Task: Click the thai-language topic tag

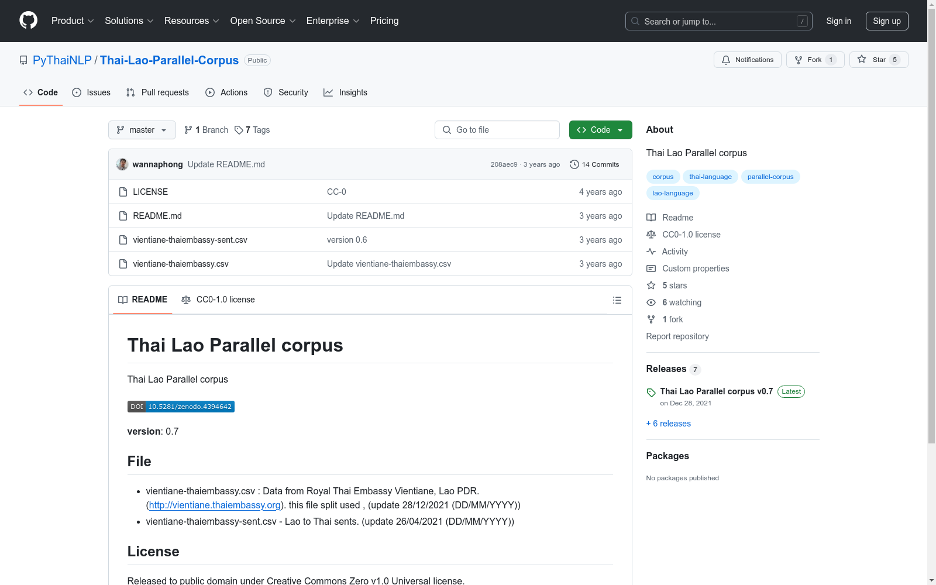Action: tap(710, 177)
